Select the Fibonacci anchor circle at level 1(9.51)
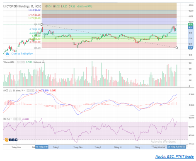The width and height of the screenshot is (196, 161). pyautogui.click(x=41, y=24)
